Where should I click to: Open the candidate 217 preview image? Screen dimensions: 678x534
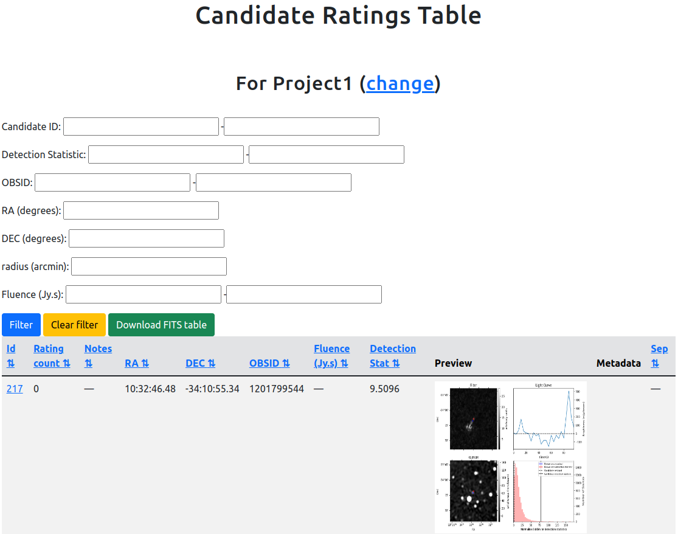point(511,457)
